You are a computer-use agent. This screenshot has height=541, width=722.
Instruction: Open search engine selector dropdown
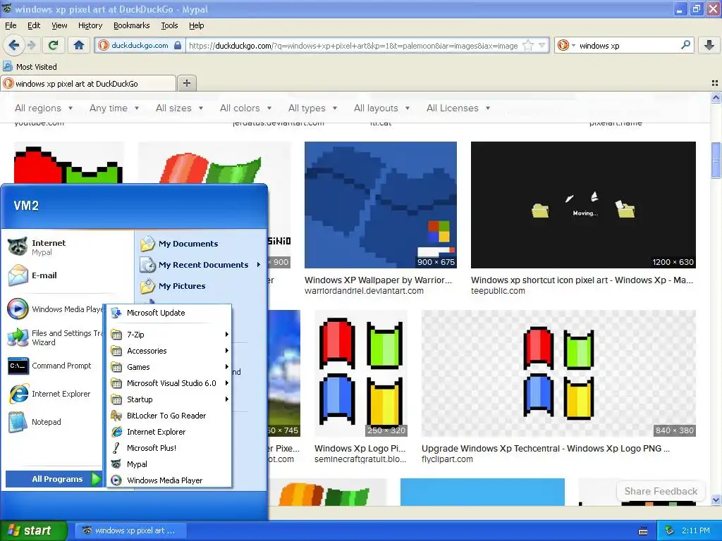point(566,45)
